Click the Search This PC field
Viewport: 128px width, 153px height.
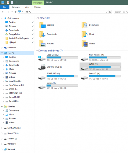point(121,12)
